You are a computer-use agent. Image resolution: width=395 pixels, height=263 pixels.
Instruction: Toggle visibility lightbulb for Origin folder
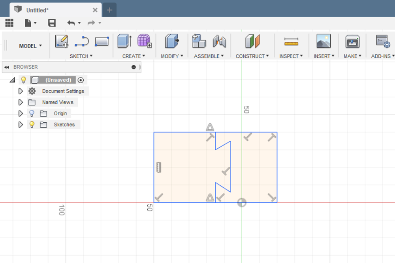(32, 114)
